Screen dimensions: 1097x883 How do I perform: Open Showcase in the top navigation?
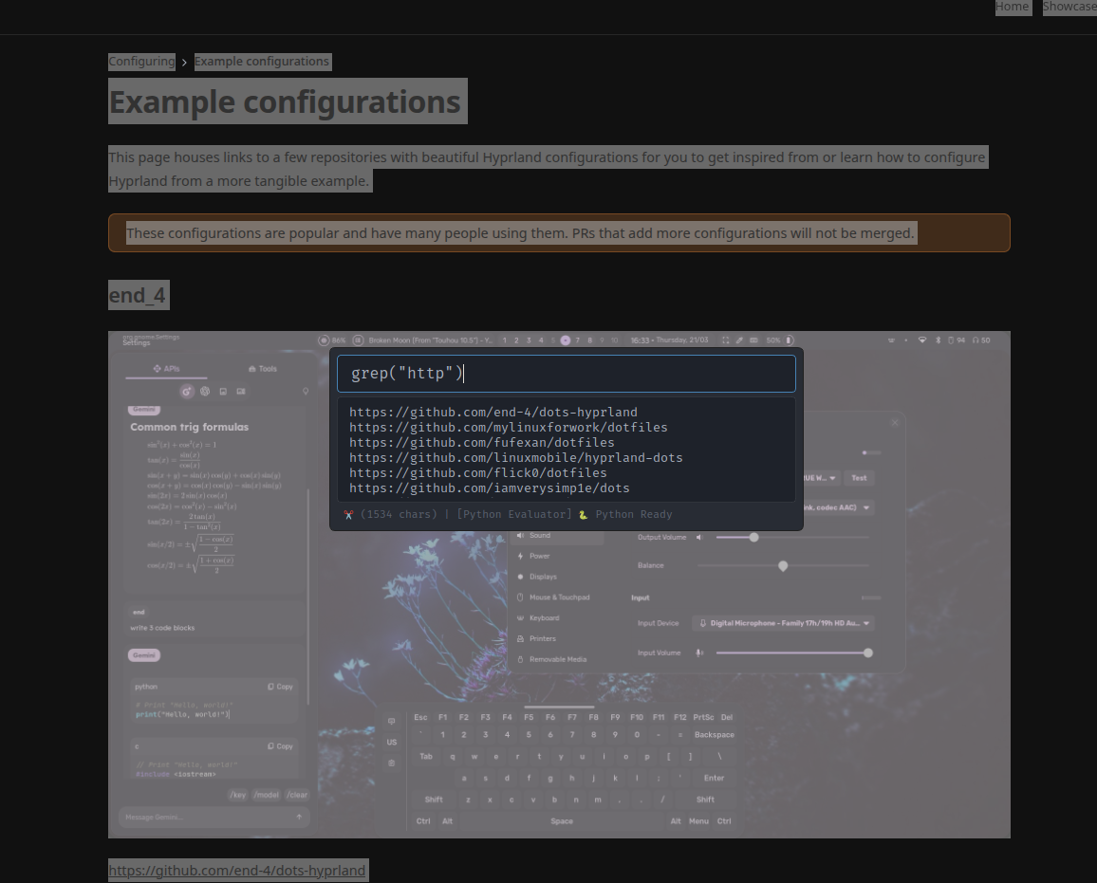1069,7
